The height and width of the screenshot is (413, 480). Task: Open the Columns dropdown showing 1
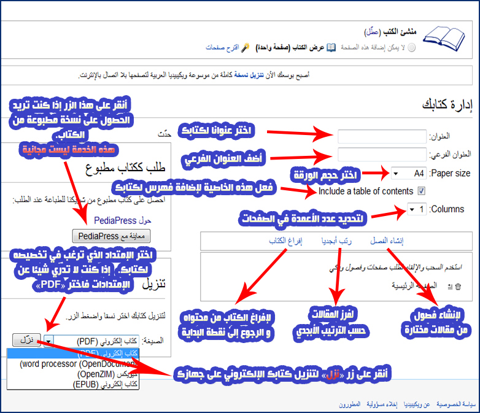coord(417,209)
